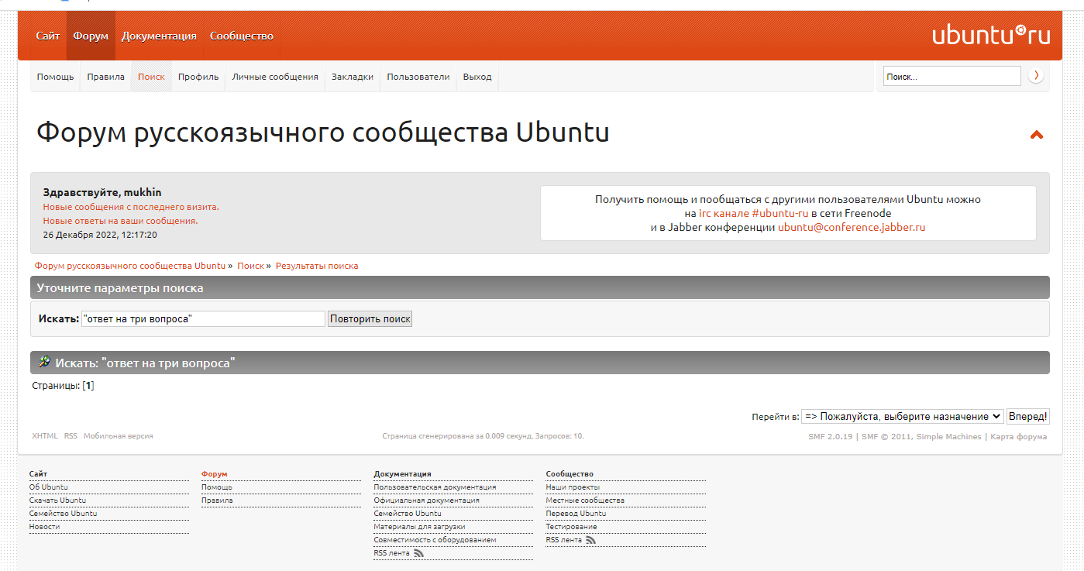Open the RSS link next to XHTML

(71, 436)
